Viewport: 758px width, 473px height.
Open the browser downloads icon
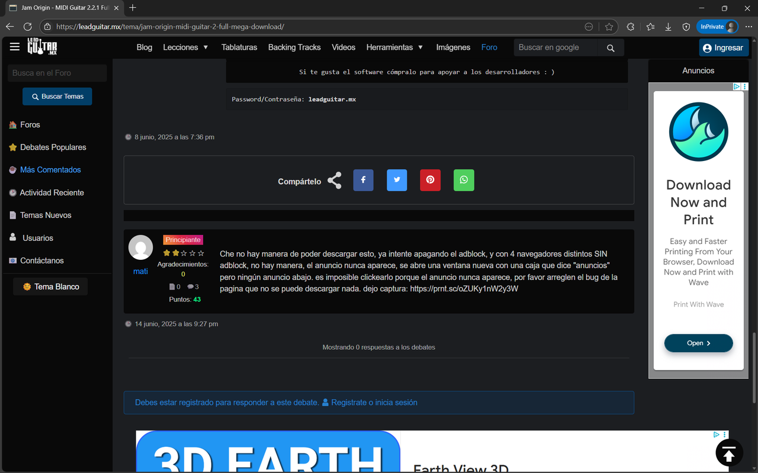pos(668,27)
